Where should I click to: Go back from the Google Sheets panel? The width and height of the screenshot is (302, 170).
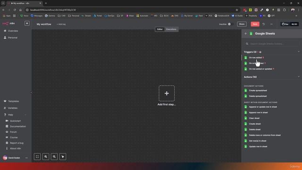246,34
